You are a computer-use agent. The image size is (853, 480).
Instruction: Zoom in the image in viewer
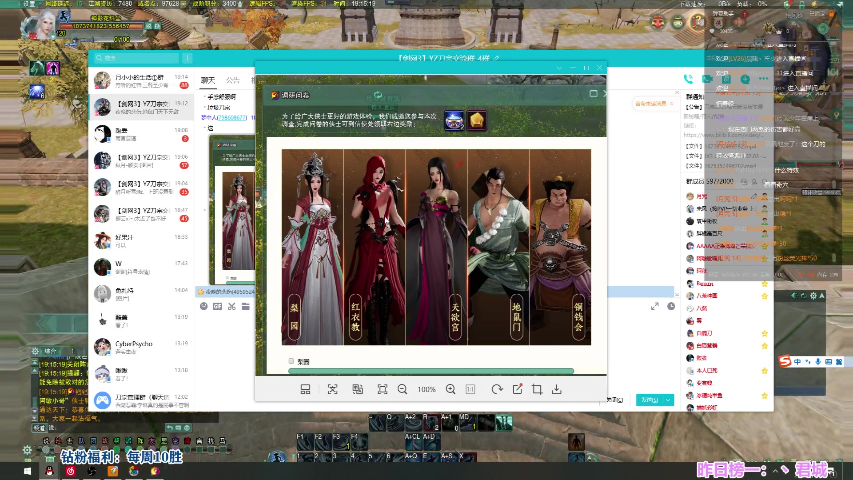pos(450,389)
